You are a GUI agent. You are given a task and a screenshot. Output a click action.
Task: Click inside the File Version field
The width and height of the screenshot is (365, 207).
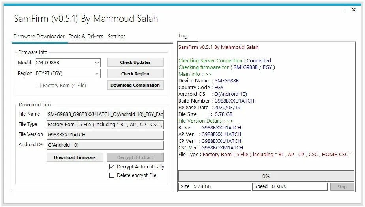pos(105,135)
